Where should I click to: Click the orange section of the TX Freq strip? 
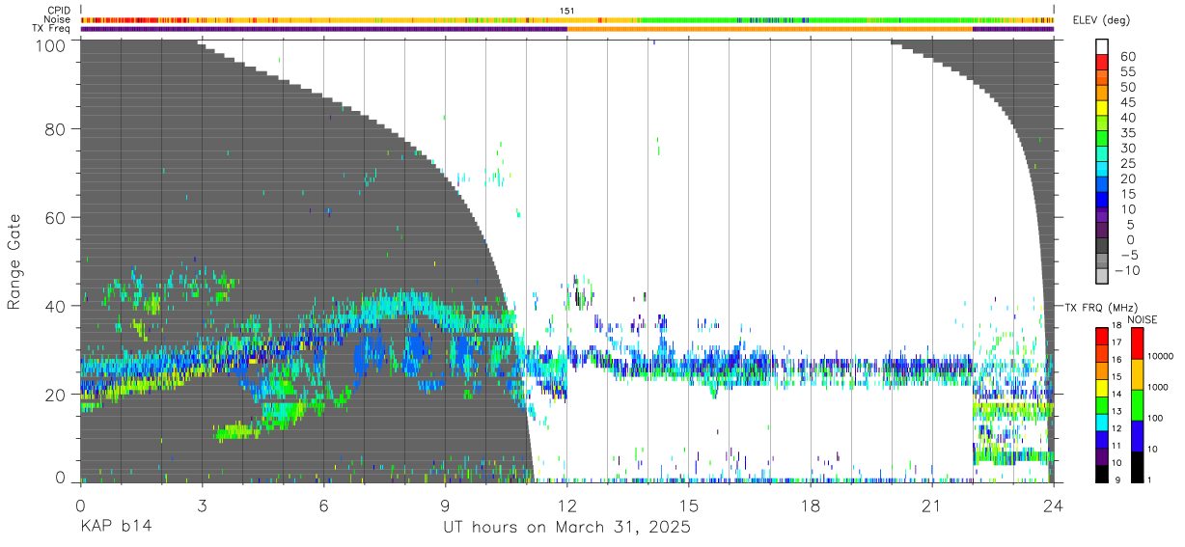coord(770,29)
